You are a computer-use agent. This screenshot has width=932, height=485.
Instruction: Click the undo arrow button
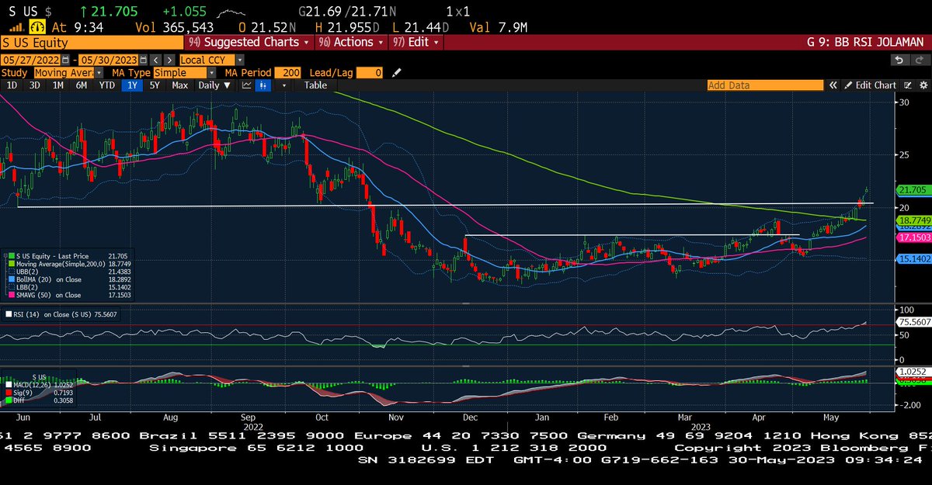coord(899,60)
